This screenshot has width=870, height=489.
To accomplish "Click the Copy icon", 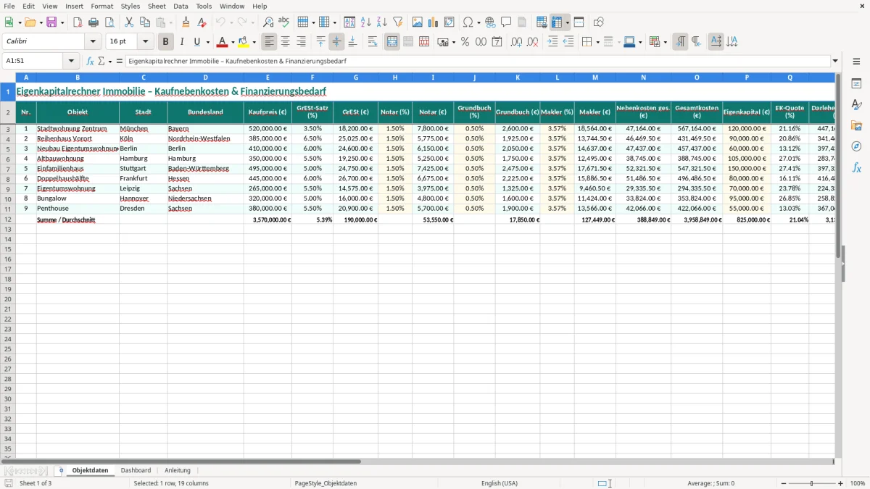I will (x=144, y=22).
